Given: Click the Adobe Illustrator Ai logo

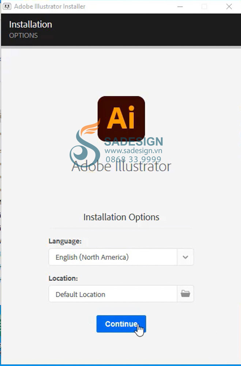Looking at the screenshot, I should pos(121,119).
